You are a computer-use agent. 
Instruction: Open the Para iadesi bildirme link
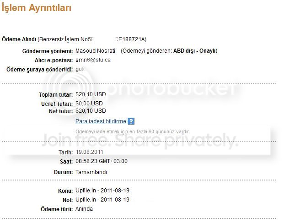(101, 121)
